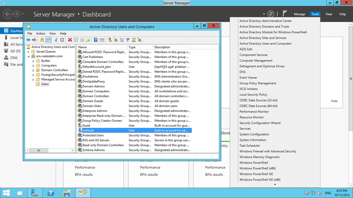Click the notifications flag icon
The height and width of the screenshot is (198, 353).
(285, 14)
